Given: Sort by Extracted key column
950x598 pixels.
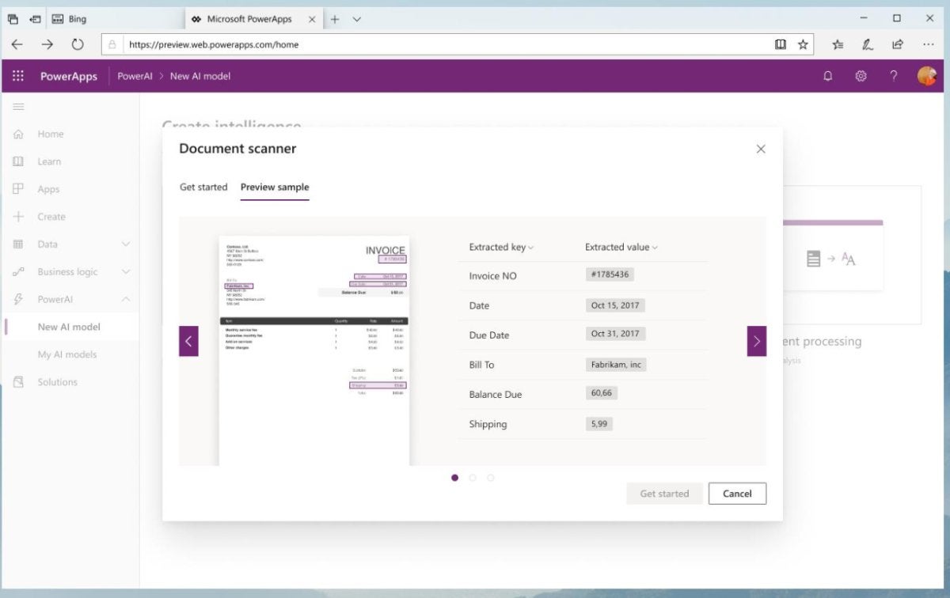Looking at the screenshot, I should pyautogui.click(x=501, y=247).
